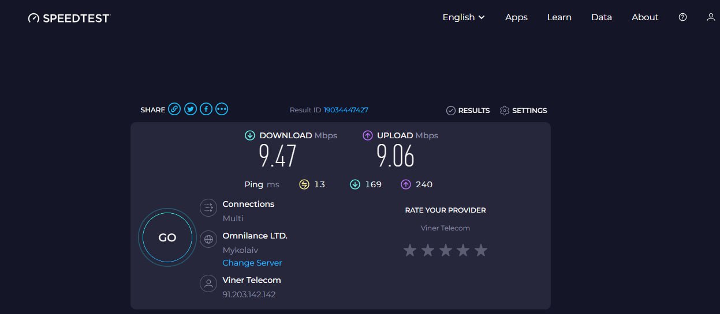Click the Omnilance LTD. server name
The image size is (720, 314).
pyautogui.click(x=255, y=236)
